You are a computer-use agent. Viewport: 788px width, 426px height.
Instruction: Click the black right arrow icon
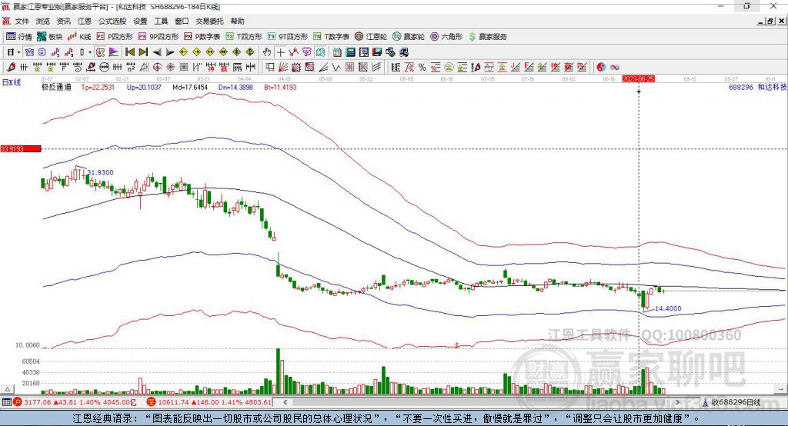point(170,52)
